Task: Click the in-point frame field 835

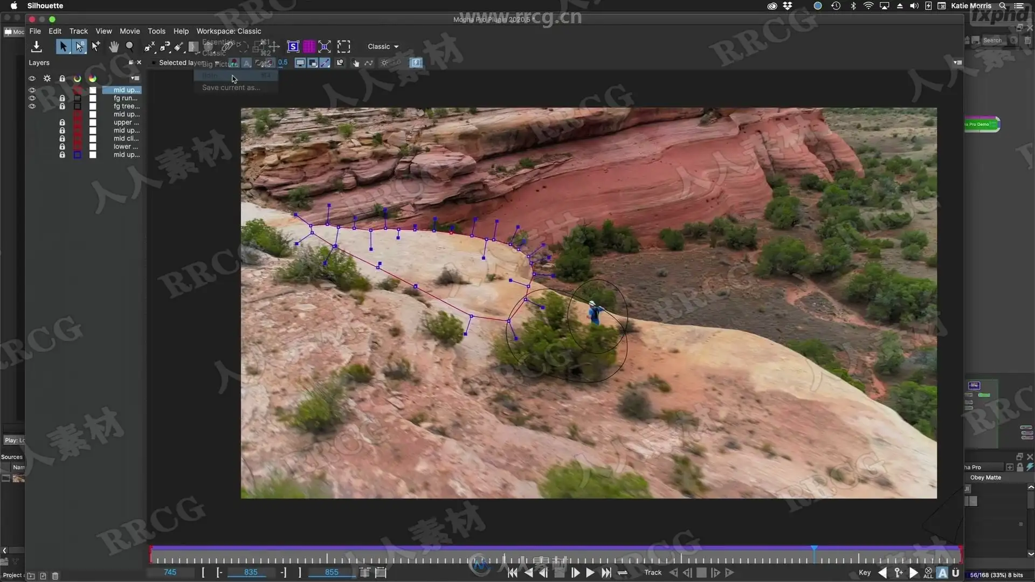Action: click(x=251, y=572)
